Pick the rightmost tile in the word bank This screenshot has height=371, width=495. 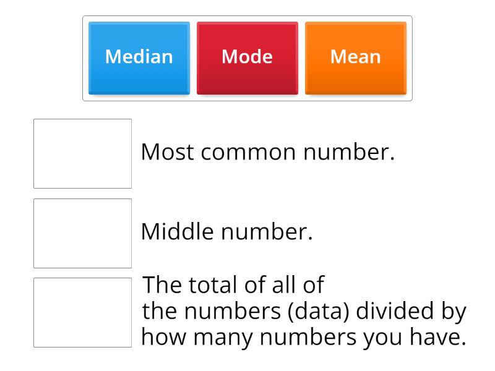356,57
